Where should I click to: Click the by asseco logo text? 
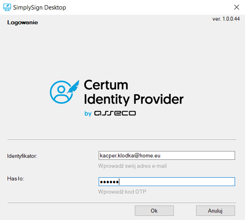[x=110, y=113]
